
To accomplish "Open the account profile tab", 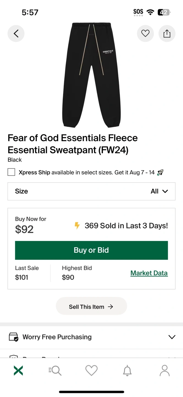I will (165, 371).
